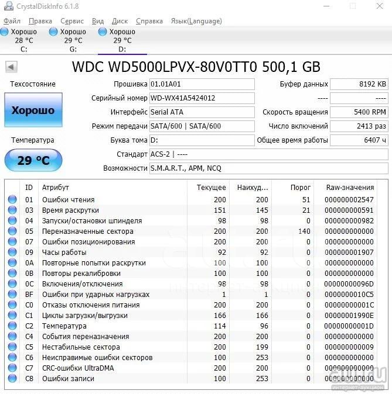The image size is (392, 394).
Task: Click the firmware field 01.01A01
Action: (x=202, y=84)
